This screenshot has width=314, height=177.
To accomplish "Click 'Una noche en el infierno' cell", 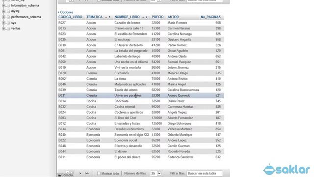I will click(131, 62).
